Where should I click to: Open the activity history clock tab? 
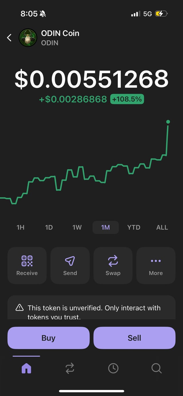113,368
